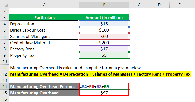Click the $5 property tax amount

tap(104, 55)
